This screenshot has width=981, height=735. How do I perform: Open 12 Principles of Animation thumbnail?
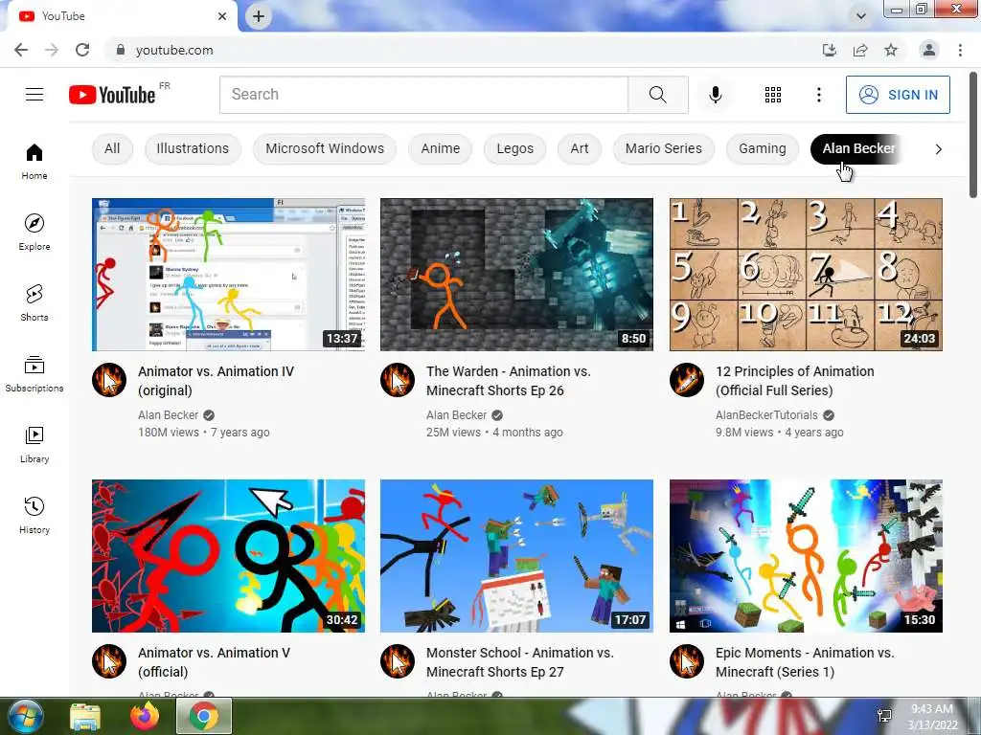pos(806,275)
